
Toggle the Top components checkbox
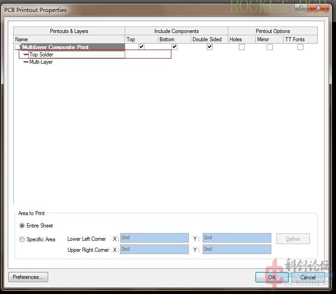pos(142,47)
